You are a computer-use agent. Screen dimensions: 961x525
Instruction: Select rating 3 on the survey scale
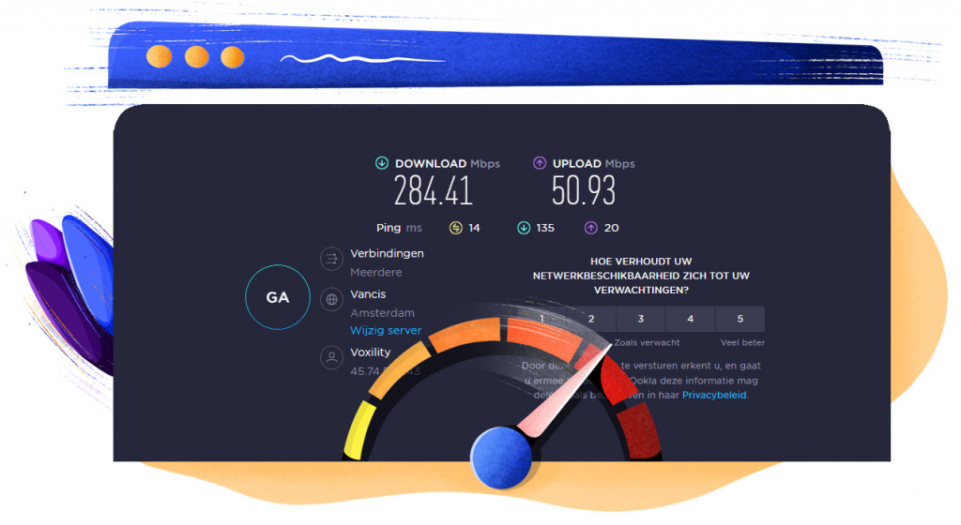[640, 319]
